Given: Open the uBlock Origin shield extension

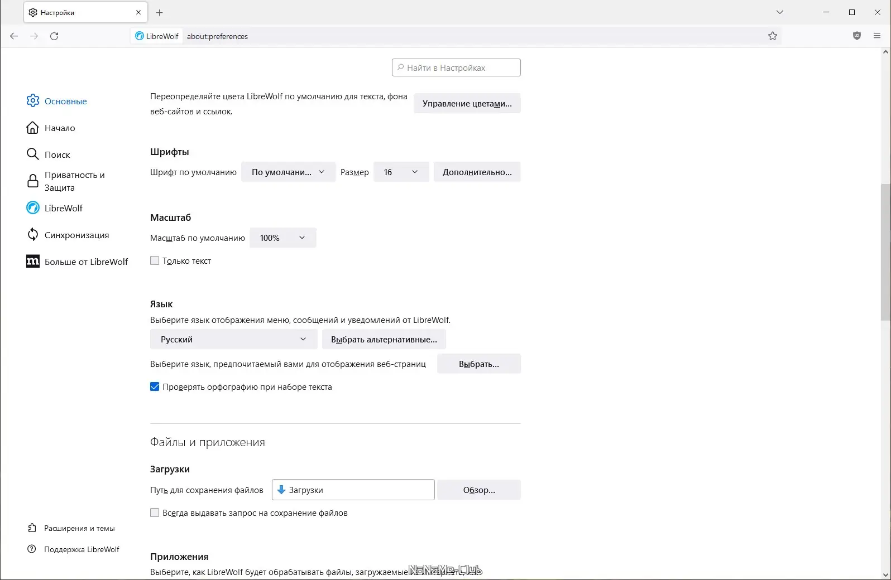Looking at the screenshot, I should 857,36.
